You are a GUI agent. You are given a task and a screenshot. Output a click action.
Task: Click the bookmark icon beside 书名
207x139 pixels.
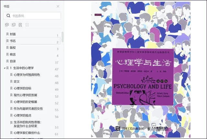(7, 41)
